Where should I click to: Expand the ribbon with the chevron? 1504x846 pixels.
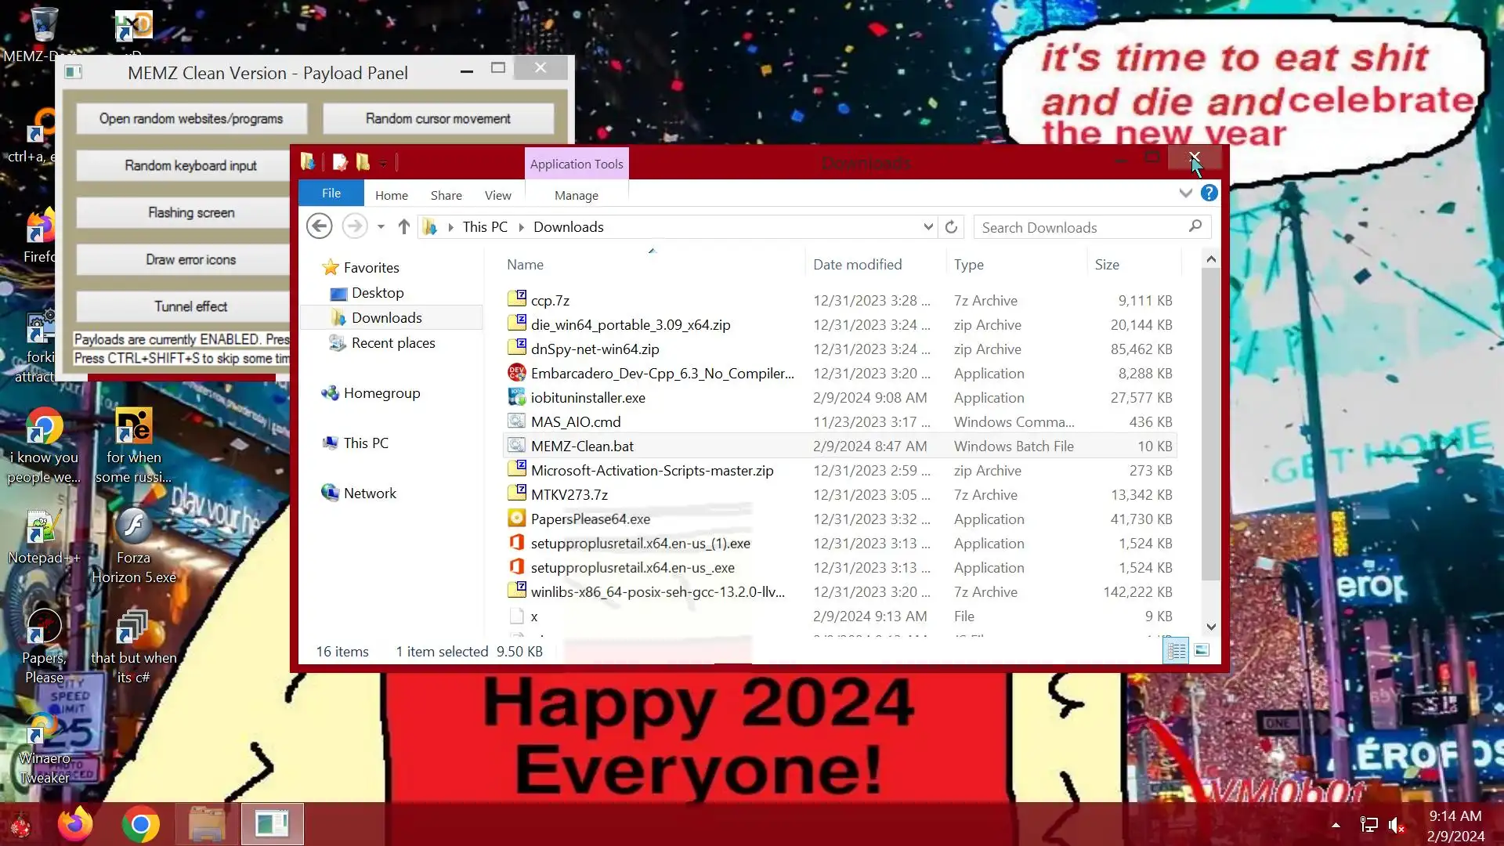tap(1185, 193)
